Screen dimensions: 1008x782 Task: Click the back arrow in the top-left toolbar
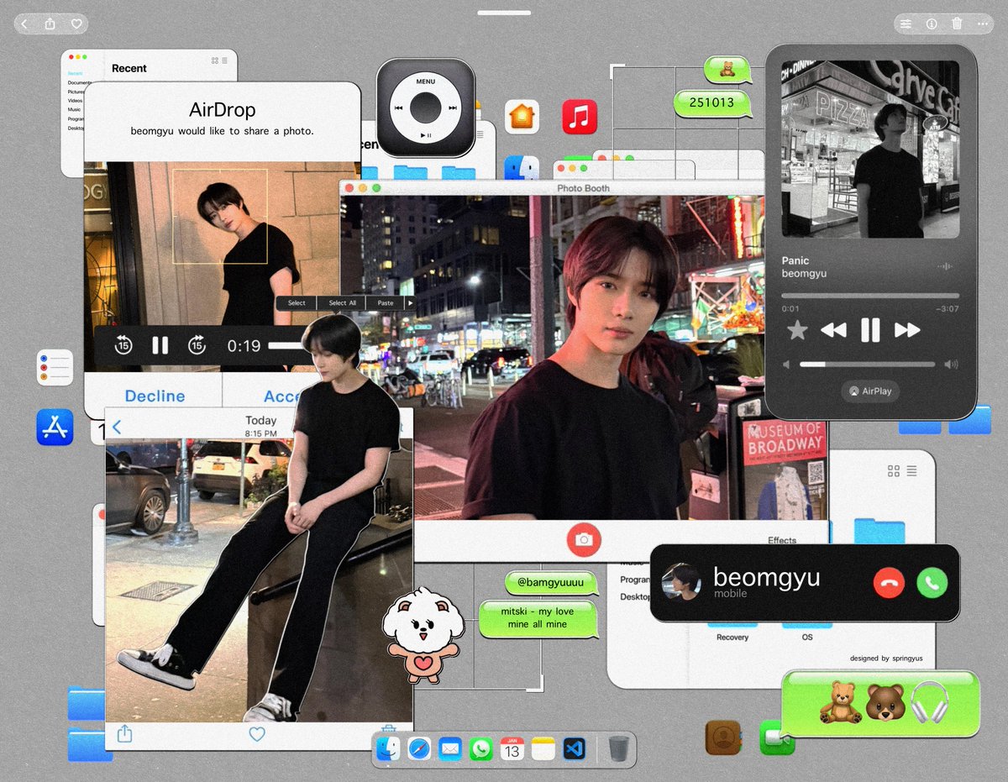click(x=24, y=24)
